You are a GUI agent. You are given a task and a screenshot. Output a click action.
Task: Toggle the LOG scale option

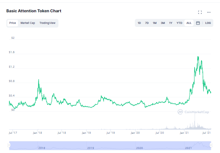pos(208,23)
